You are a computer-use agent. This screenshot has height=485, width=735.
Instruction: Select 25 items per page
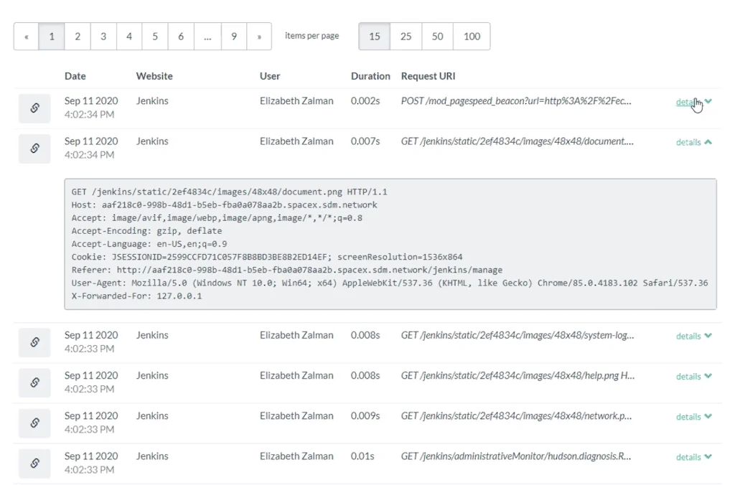[406, 36]
